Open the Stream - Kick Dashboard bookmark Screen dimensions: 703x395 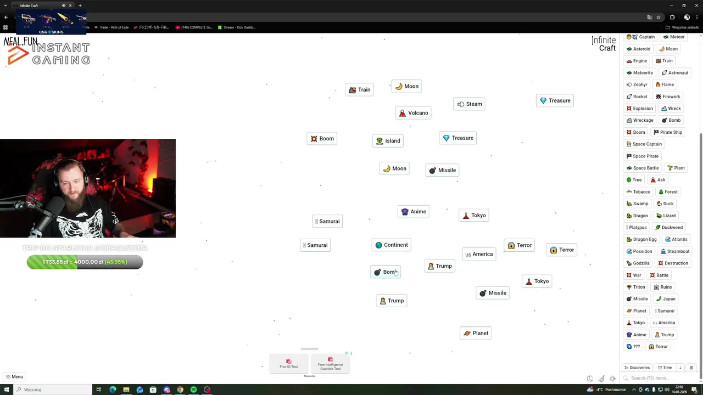click(x=237, y=27)
